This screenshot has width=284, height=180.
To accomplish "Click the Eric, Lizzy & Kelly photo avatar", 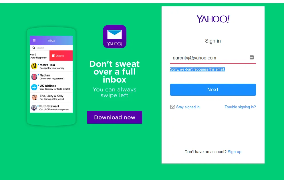I will pyautogui.click(x=34, y=97).
